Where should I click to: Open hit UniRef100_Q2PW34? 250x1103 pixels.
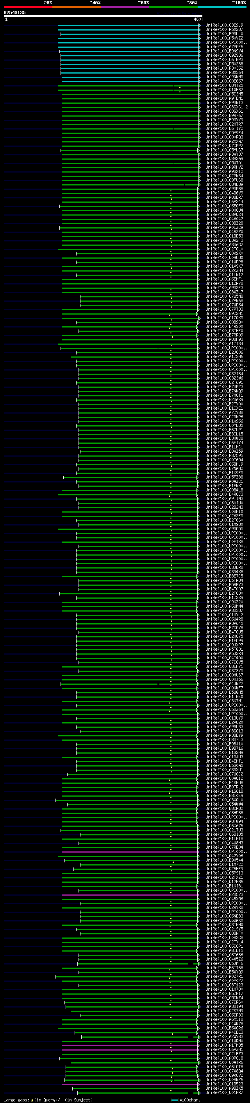(x=224, y=176)
